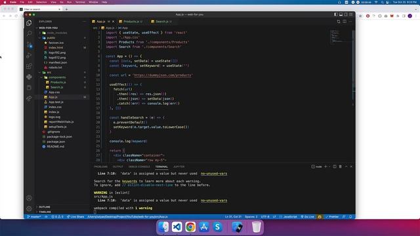Open the Trash in the dock
The width and height of the screenshot is (420, 236).
point(257,227)
